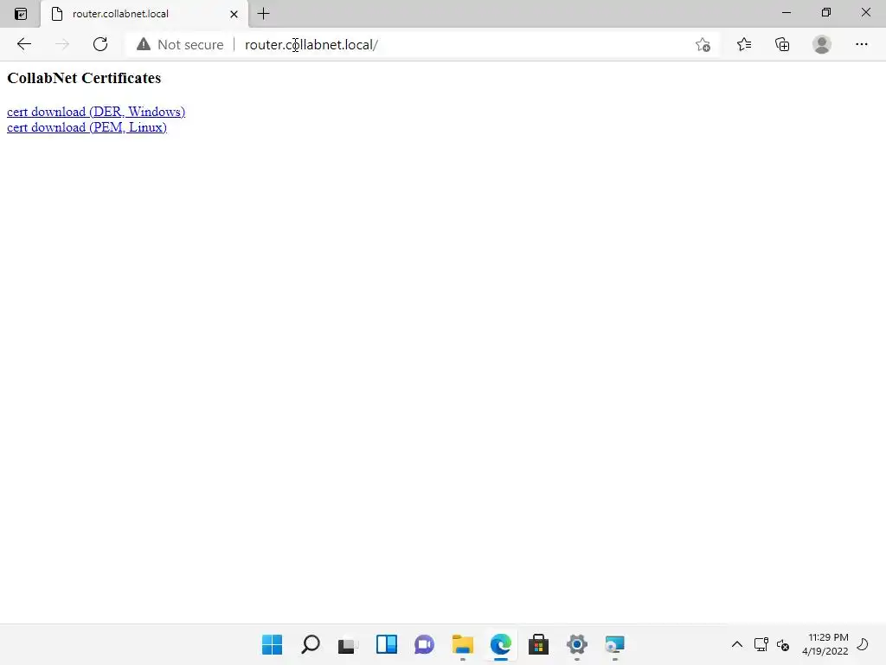Click the muted volume tray icon
The width and height of the screenshot is (886, 665).
(783, 644)
